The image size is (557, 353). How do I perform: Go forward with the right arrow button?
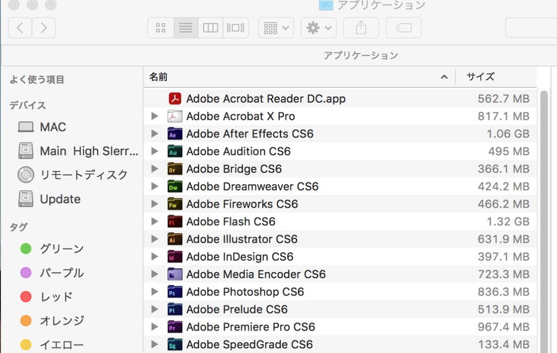[x=44, y=28]
